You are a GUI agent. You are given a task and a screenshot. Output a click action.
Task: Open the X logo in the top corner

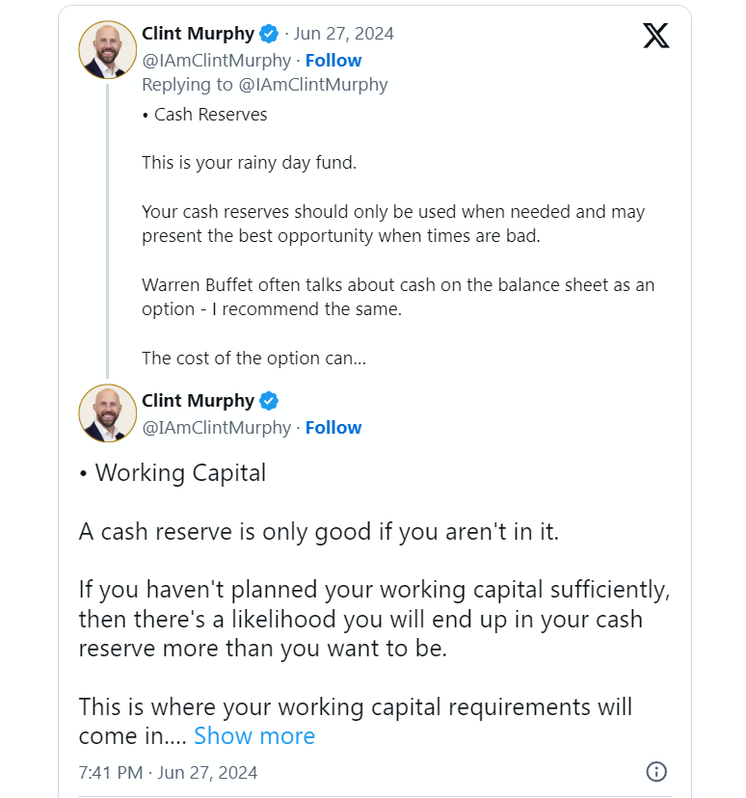(x=655, y=36)
